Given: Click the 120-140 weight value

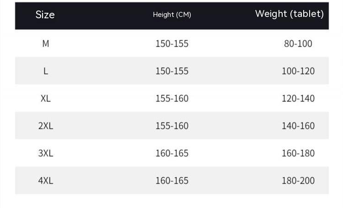Looking at the screenshot, I should click(298, 98).
